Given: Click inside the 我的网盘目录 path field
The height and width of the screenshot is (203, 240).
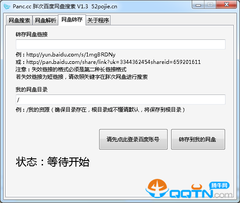Looking at the screenshot, I should pyautogui.click(x=121, y=99).
